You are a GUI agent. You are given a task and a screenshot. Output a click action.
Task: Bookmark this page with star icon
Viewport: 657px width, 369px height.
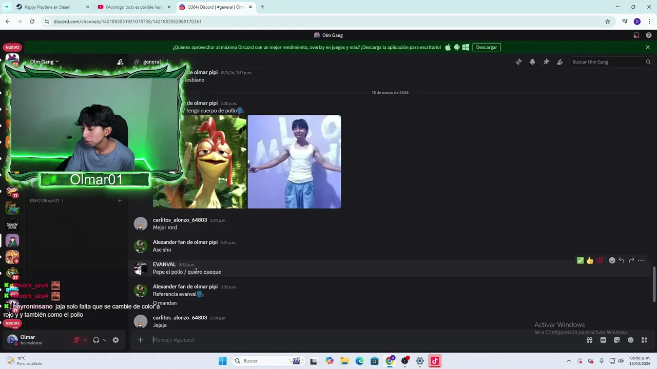point(608,22)
